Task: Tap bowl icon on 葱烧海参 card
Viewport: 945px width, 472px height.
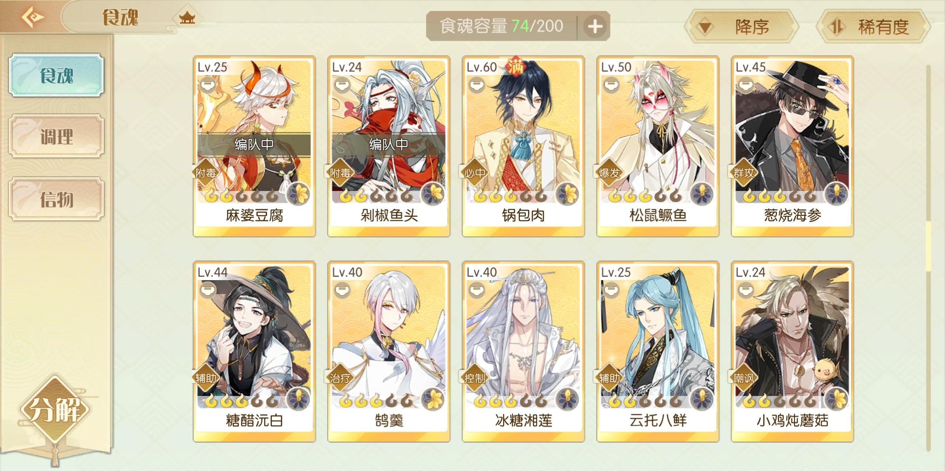Action: tap(746, 85)
